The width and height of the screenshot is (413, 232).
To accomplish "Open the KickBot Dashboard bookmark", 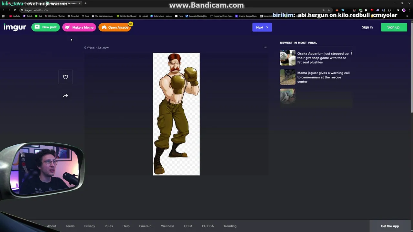I will 126,16.
